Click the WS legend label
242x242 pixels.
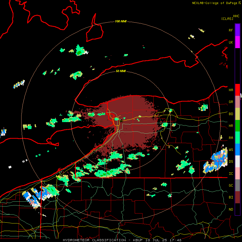click(231, 150)
